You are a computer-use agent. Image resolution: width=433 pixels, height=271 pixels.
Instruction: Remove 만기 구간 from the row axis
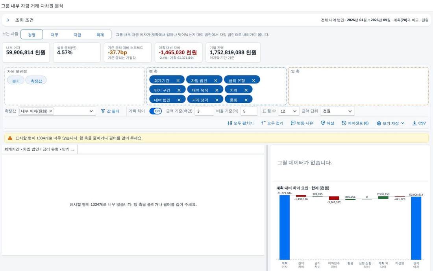(179, 90)
